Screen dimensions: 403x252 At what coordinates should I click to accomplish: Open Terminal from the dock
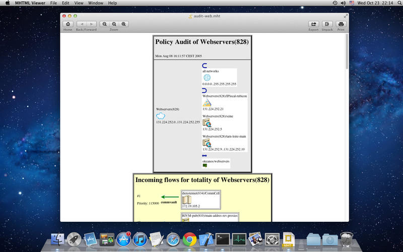click(x=223, y=239)
